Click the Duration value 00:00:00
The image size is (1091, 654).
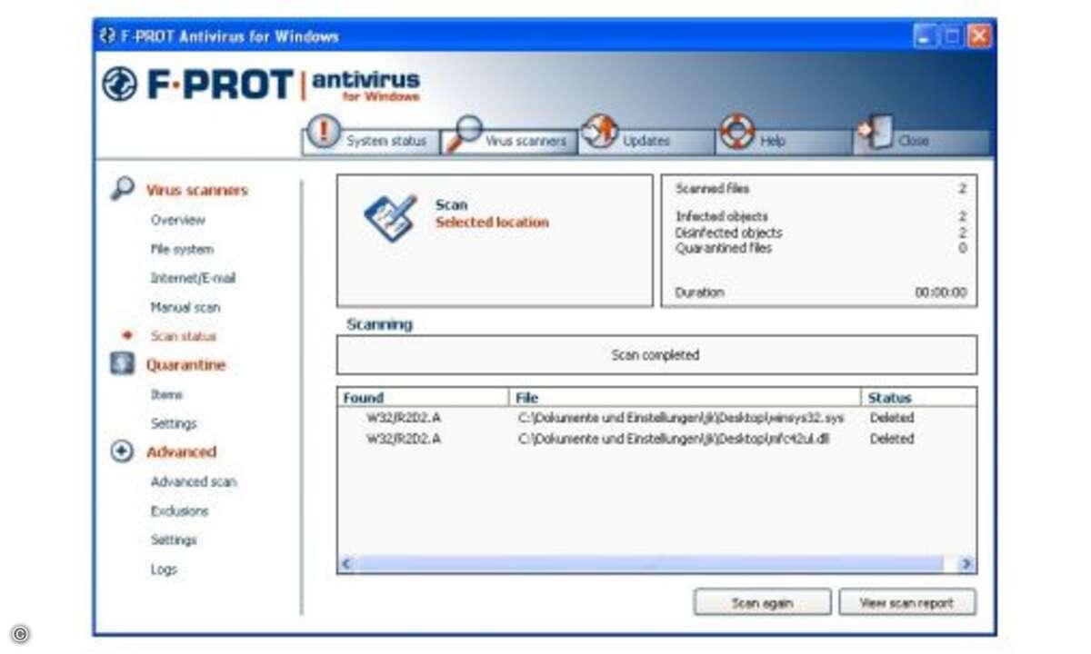(x=941, y=292)
